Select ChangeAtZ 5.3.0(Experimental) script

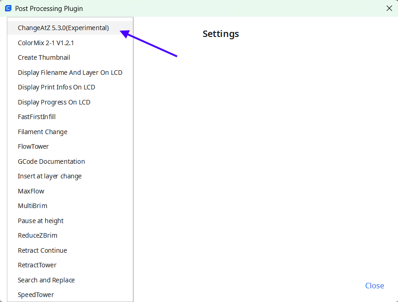point(70,28)
